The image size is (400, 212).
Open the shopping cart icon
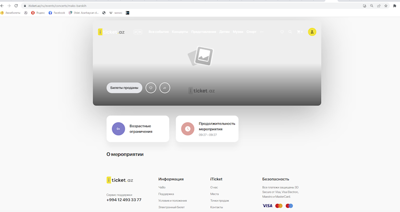[x=299, y=32]
